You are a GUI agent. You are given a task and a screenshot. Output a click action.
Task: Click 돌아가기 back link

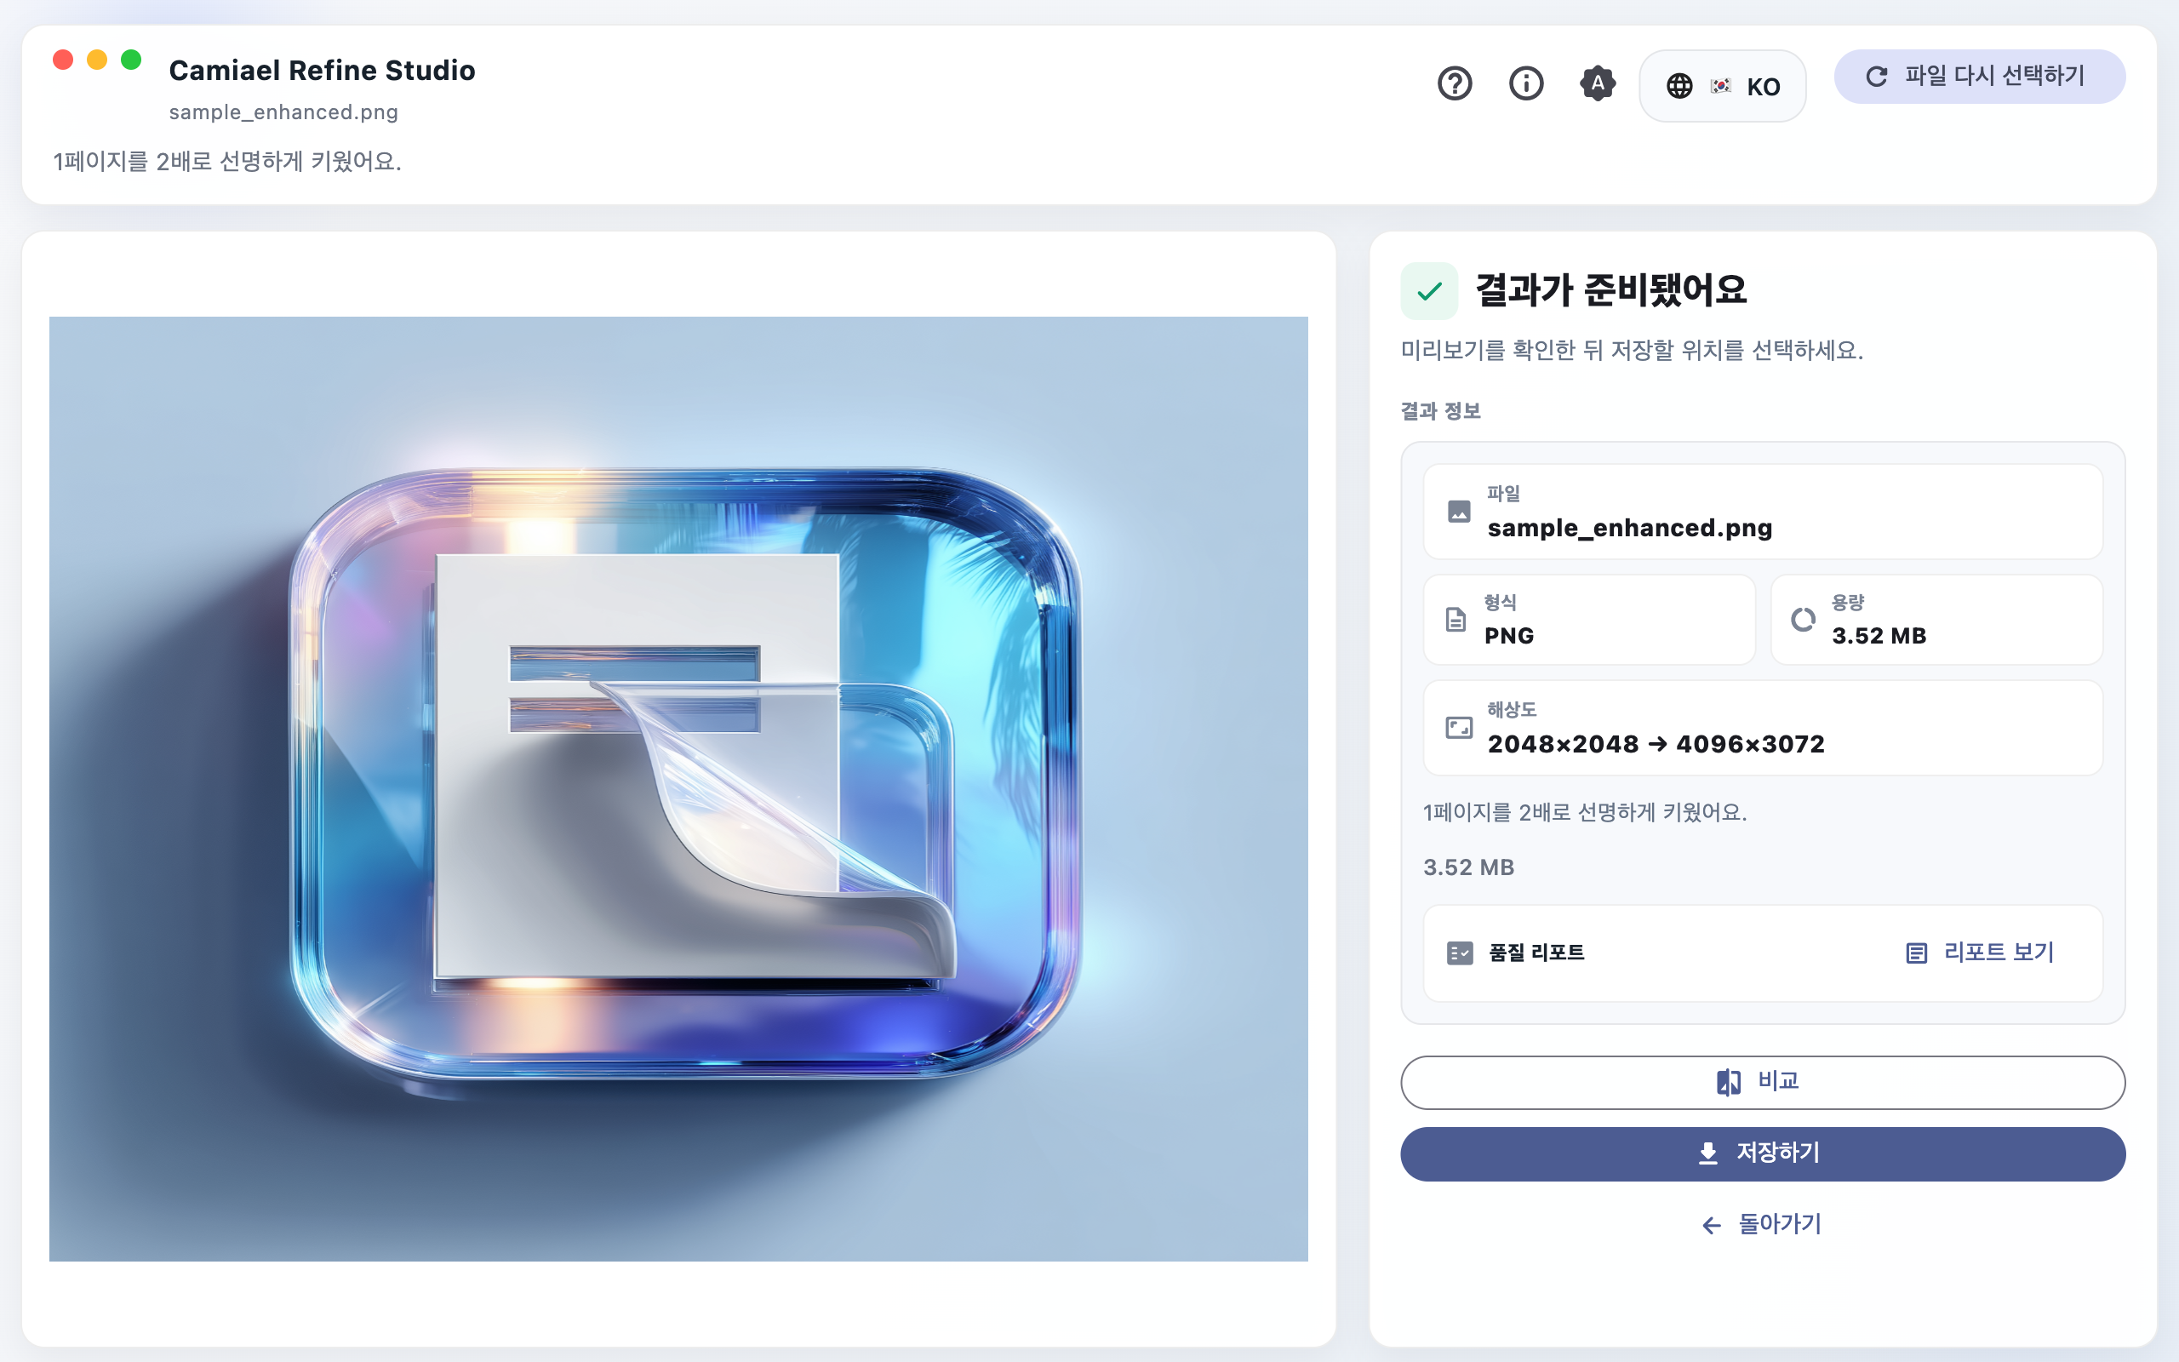(1762, 1224)
